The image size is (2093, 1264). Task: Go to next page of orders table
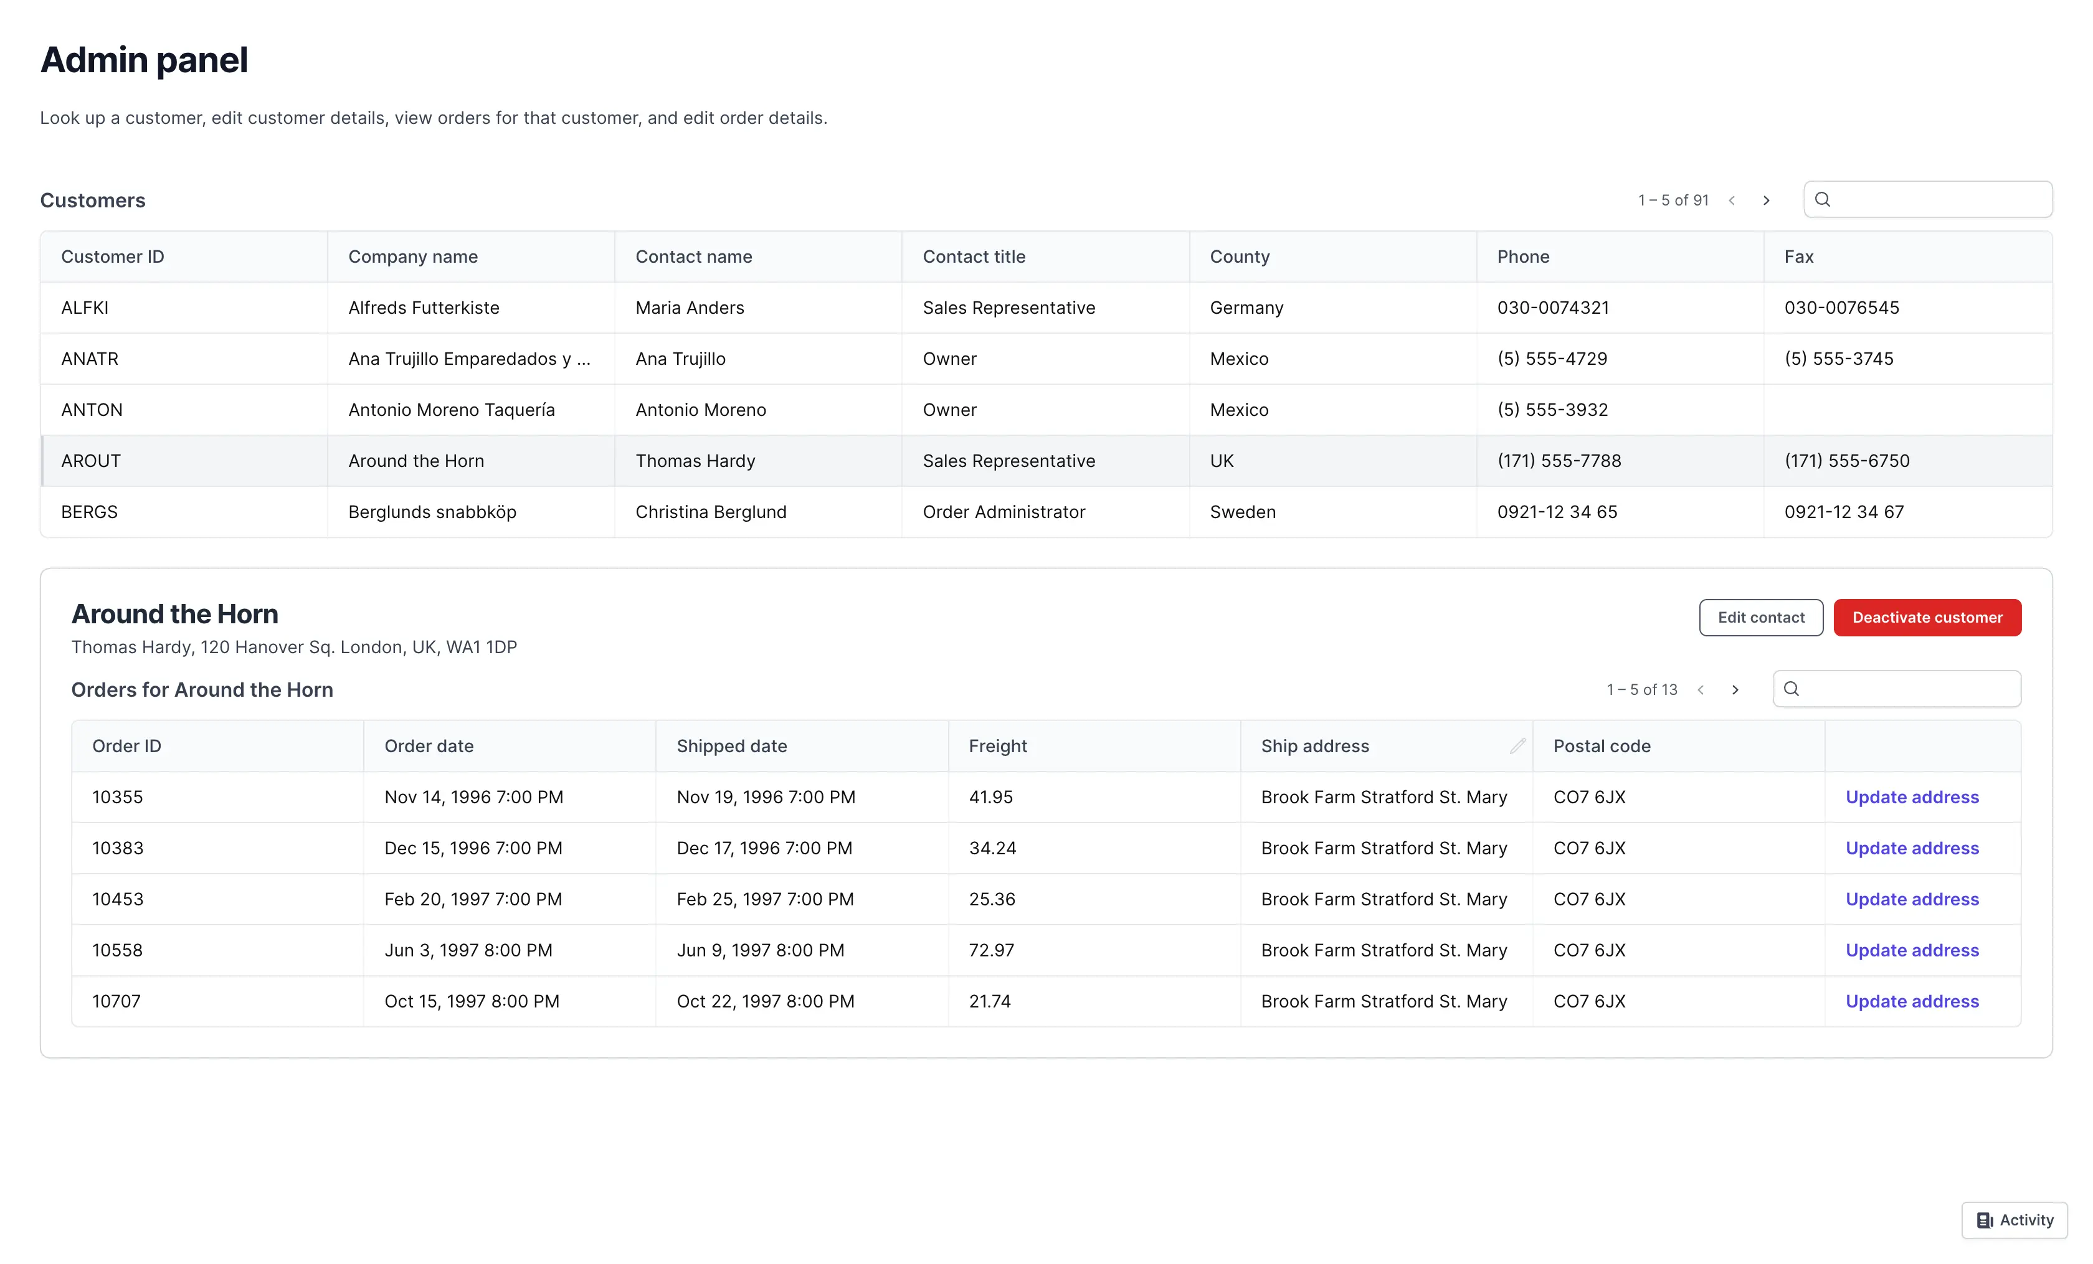point(1735,690)
